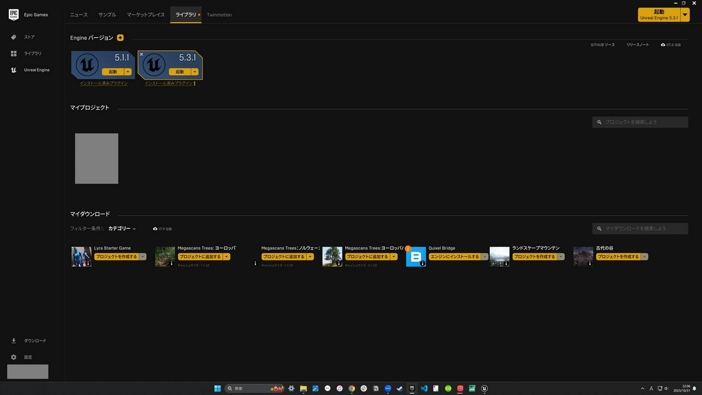702x395 pixels.
Task: Select the ライブラリ tab
Action: (x=186, y=15)
